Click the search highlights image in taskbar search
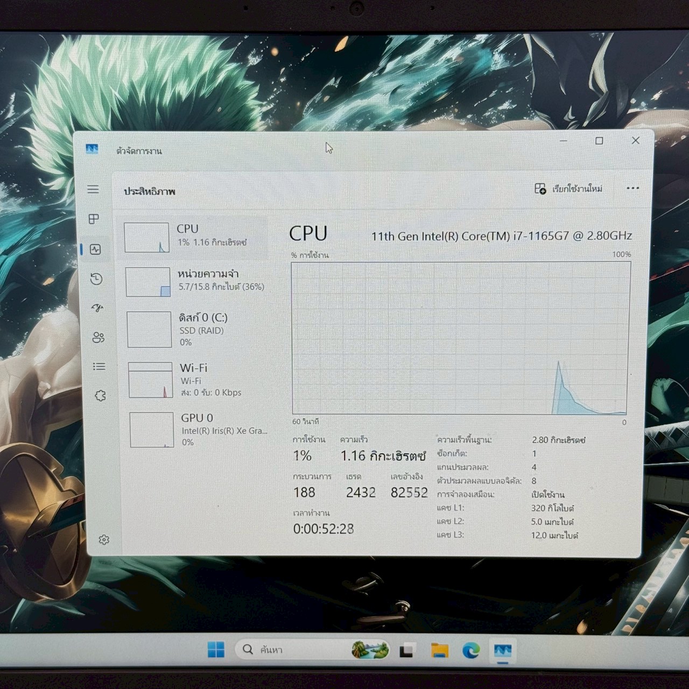 click(x=370, y=650)
